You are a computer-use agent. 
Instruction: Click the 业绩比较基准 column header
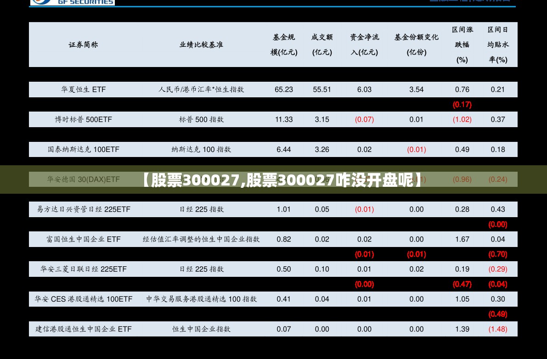click(201, 45)
